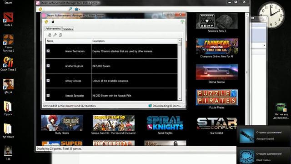Open the Team Fortress 2 banner at bottom
The height and width of the screenshot is (164, 291).
(x=114, y=143)
